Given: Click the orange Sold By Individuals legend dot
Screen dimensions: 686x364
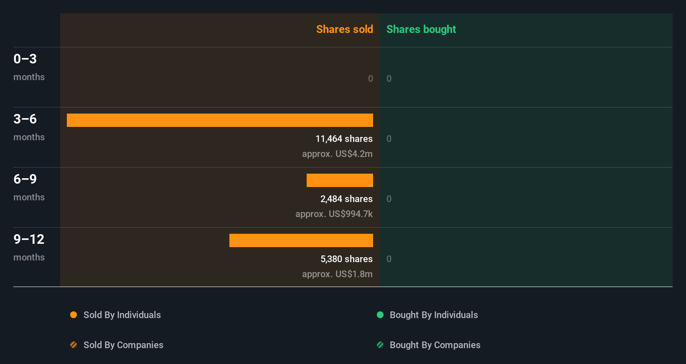Looking at the screenshot, I should click(74, 315).
